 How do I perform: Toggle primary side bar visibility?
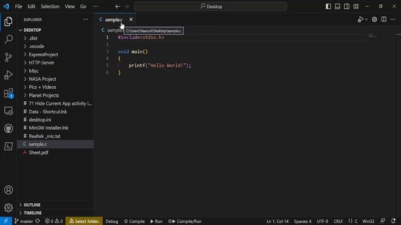coord(328,6)
